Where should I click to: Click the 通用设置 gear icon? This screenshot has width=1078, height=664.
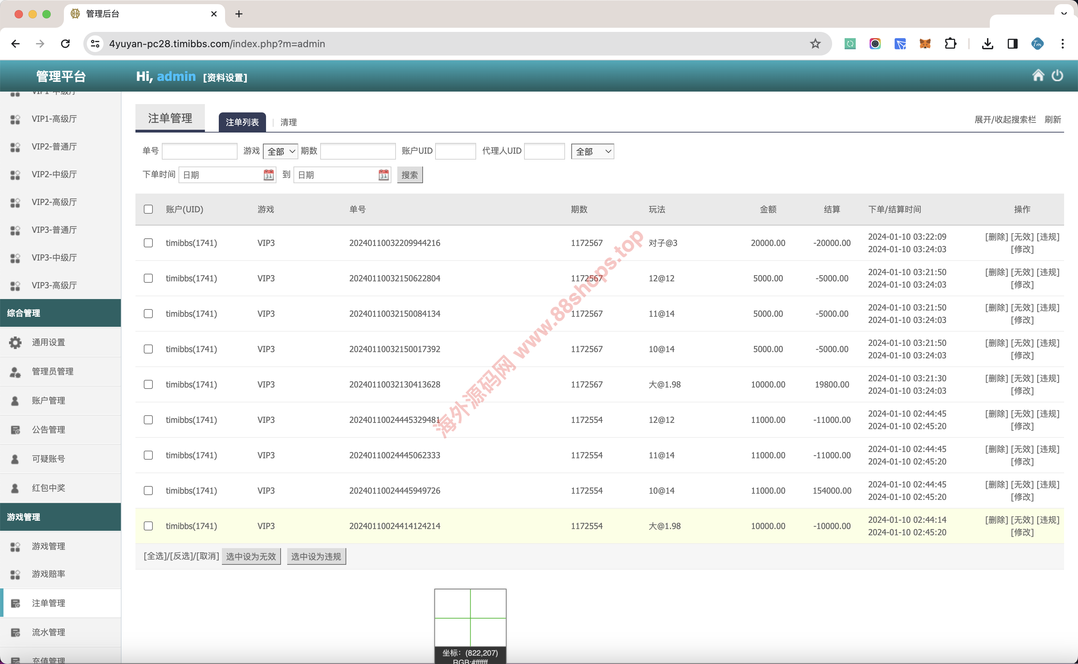(x=15, y=342)
